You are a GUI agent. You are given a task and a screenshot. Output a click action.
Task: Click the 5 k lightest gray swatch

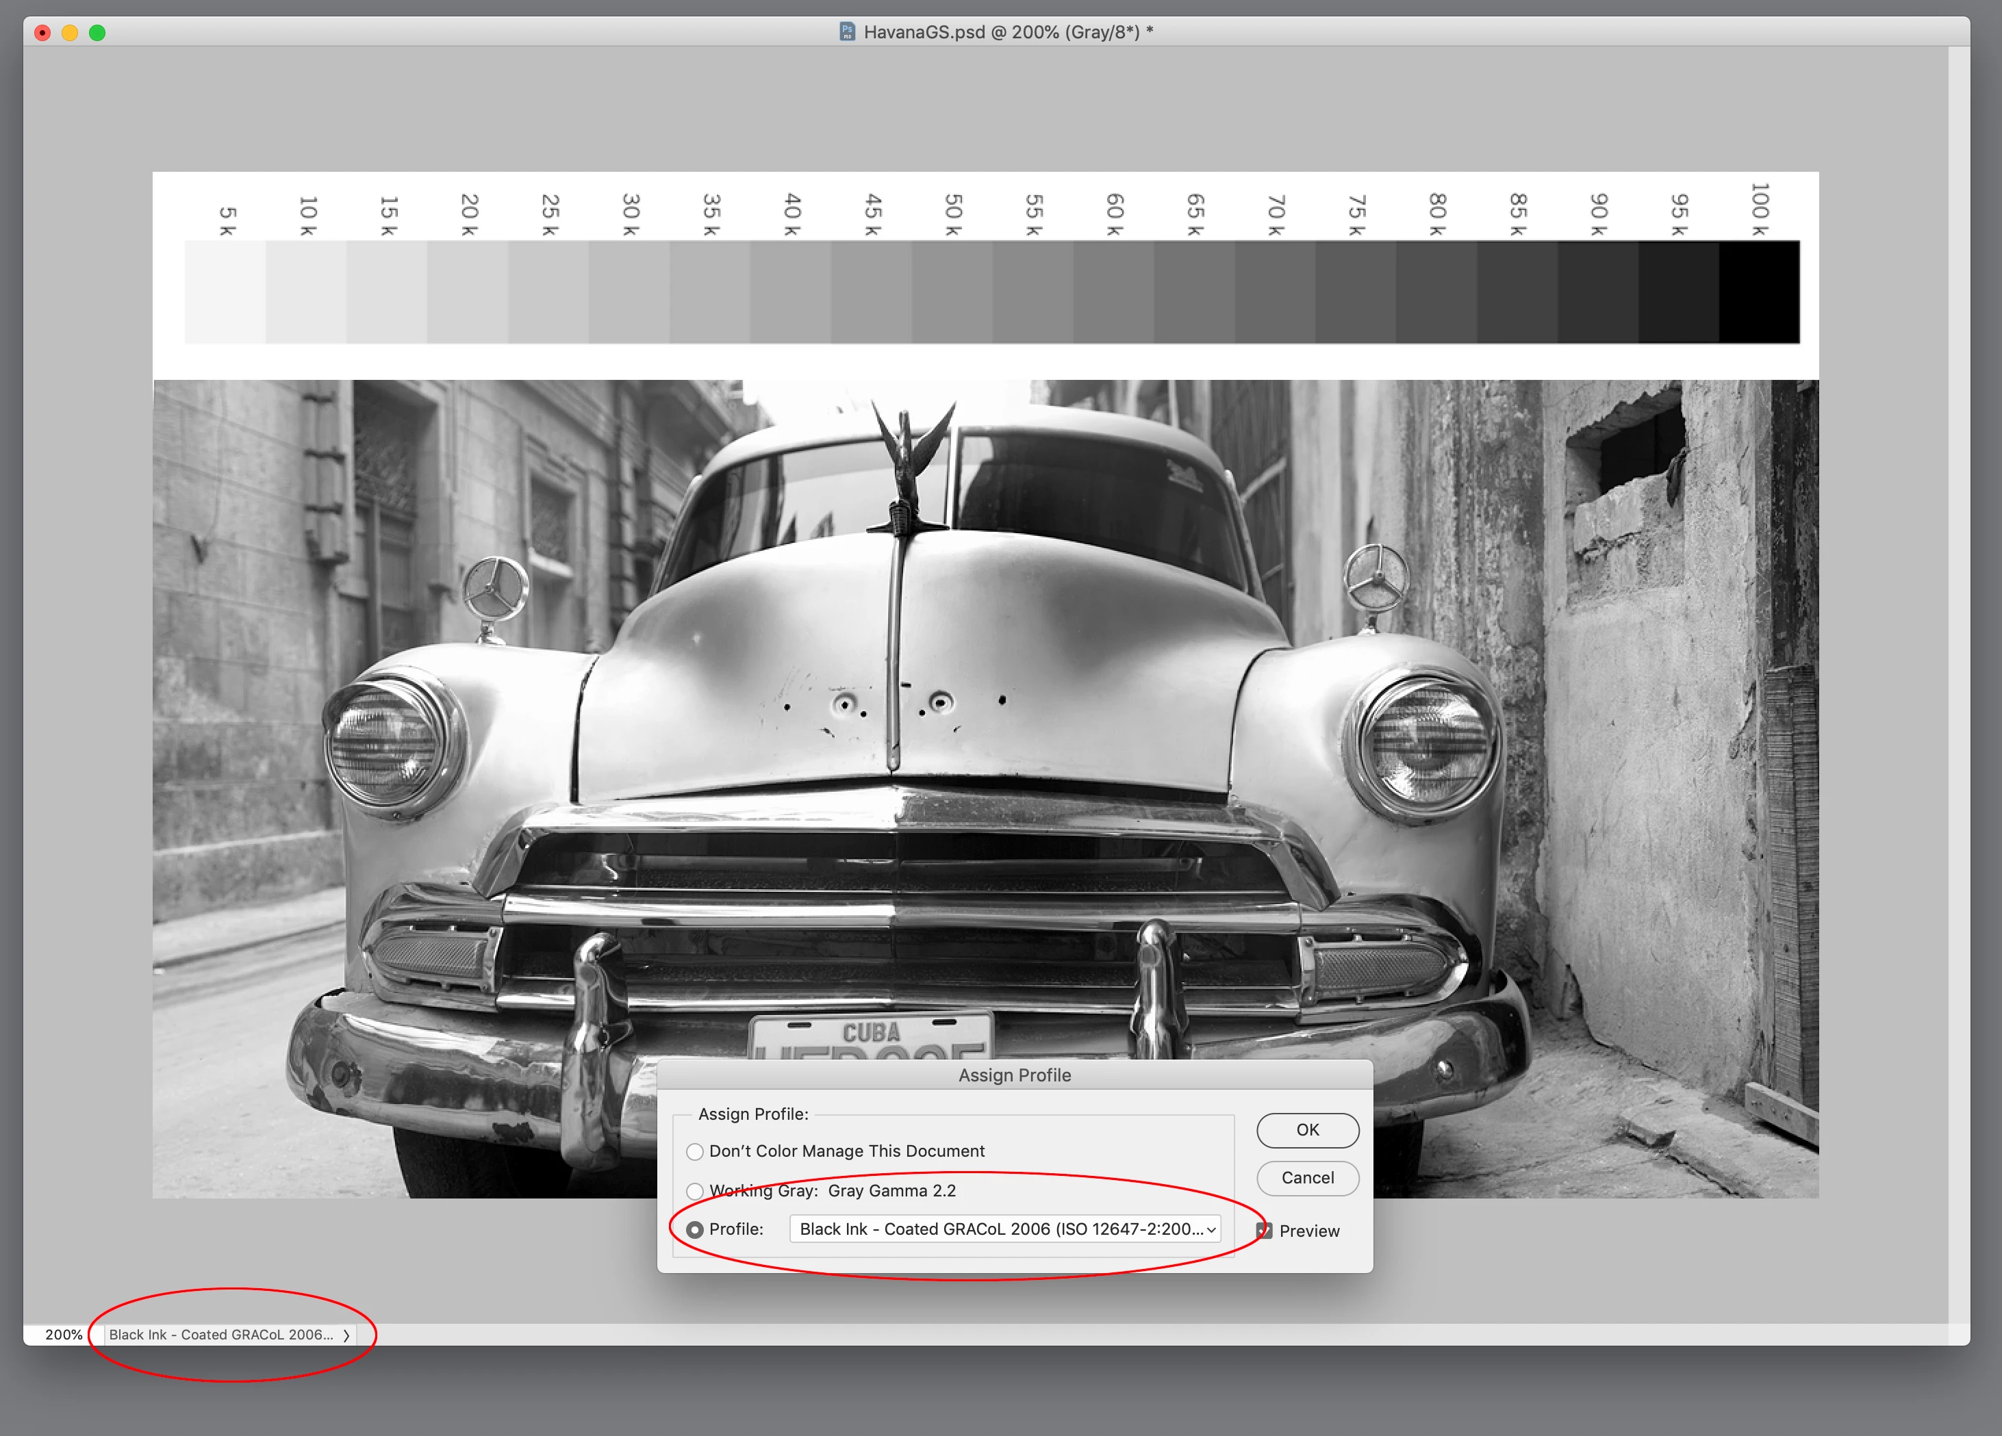pyautogui.click(x=225, y=292)
